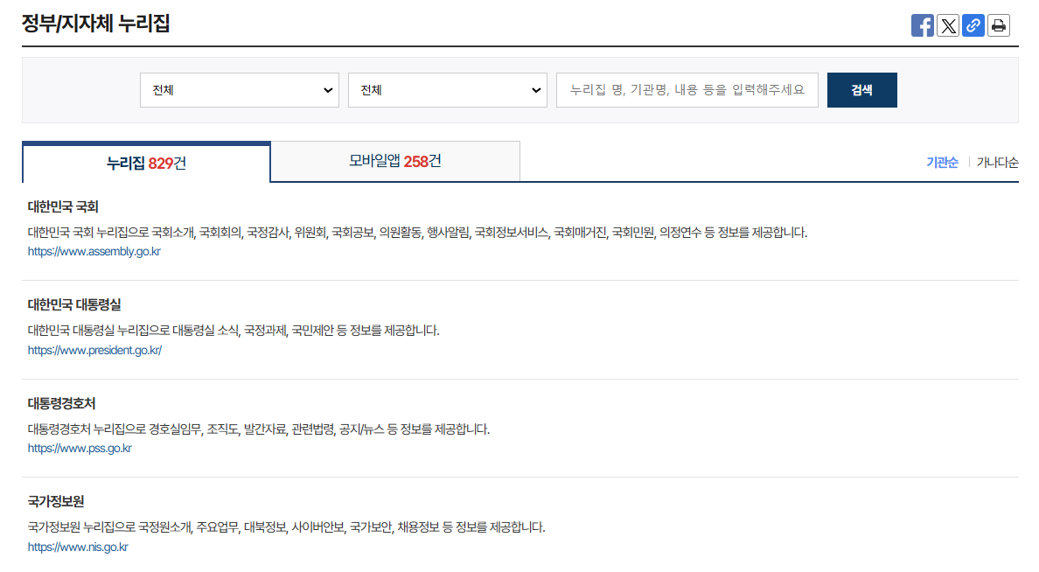This screenshot has height=572, width=1039.
Task: Open the 대통령경호처 title
Action: tap(61, 404)
